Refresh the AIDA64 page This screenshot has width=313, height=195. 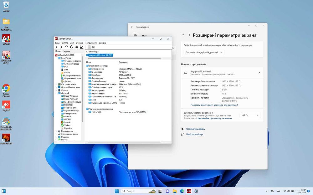pyautogui.click(x=71, y=47)
